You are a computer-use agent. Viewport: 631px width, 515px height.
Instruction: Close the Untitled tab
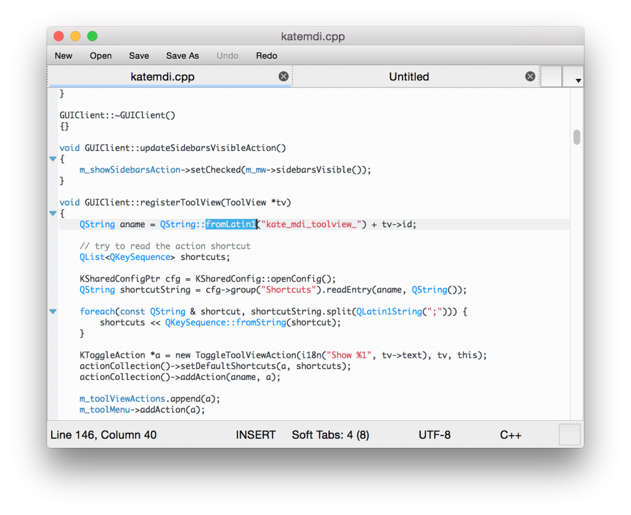[530, 76]
